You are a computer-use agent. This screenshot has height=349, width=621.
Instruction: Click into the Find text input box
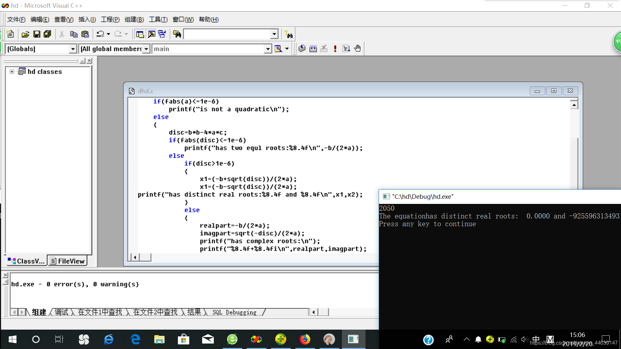pyautogui.click(x=227, y=34)
